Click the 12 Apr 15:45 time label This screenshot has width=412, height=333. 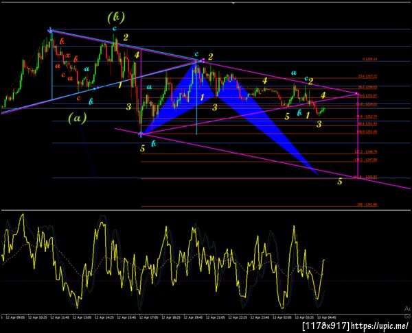click(x=128, y=317)
